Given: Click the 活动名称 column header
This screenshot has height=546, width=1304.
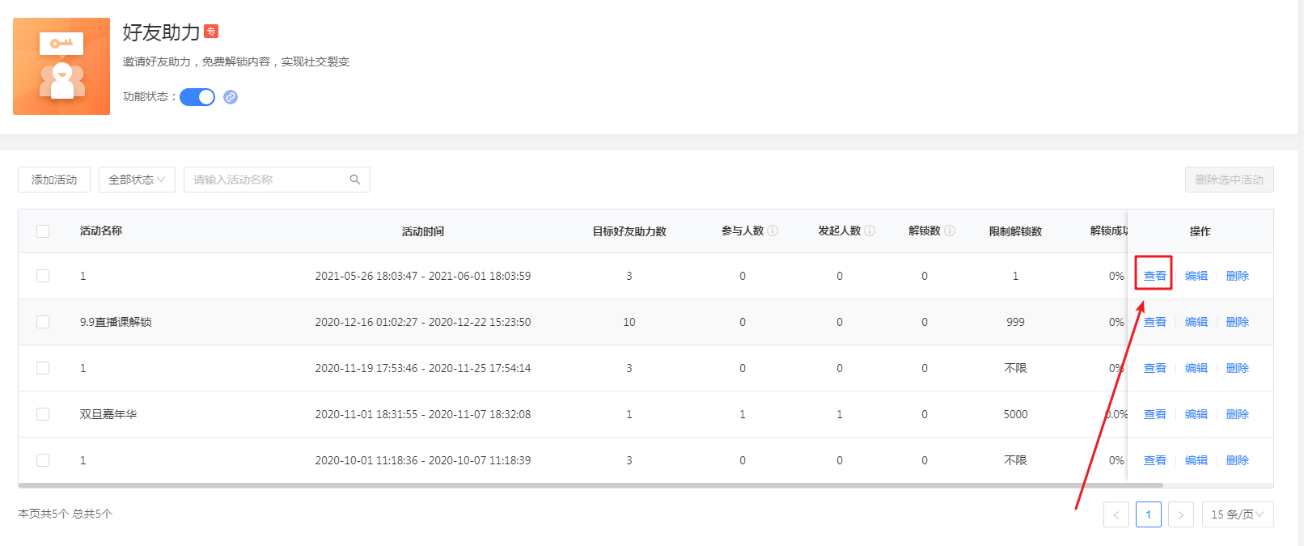Looking at the screenshot, I should pos(101,231).
